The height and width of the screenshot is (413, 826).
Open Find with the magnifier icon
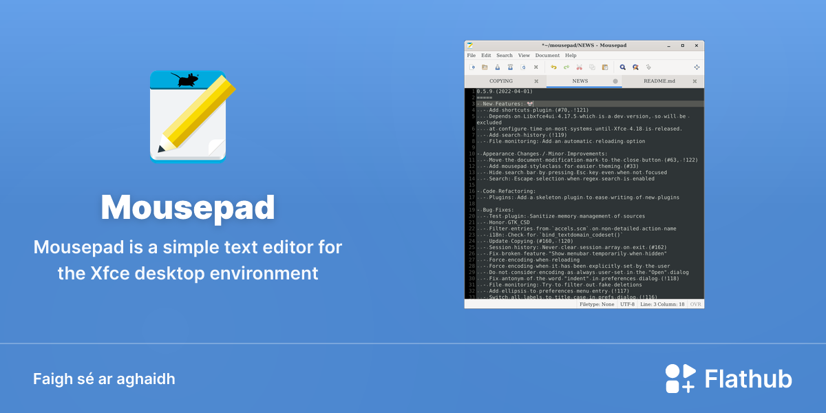(x=623, y=67)
